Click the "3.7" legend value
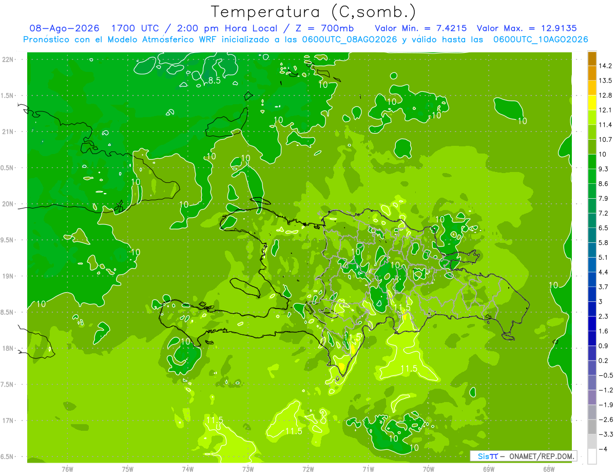The height and width of the screenshot is (476, 616). 604,287
